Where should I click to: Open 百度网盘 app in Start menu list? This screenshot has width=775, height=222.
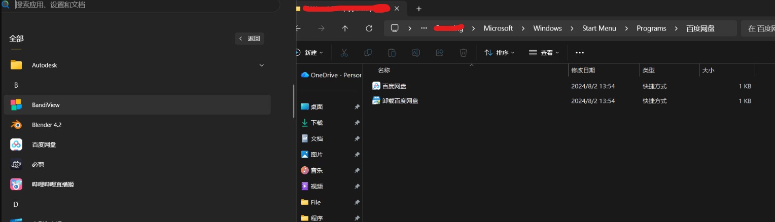click(x=137, y=144)
